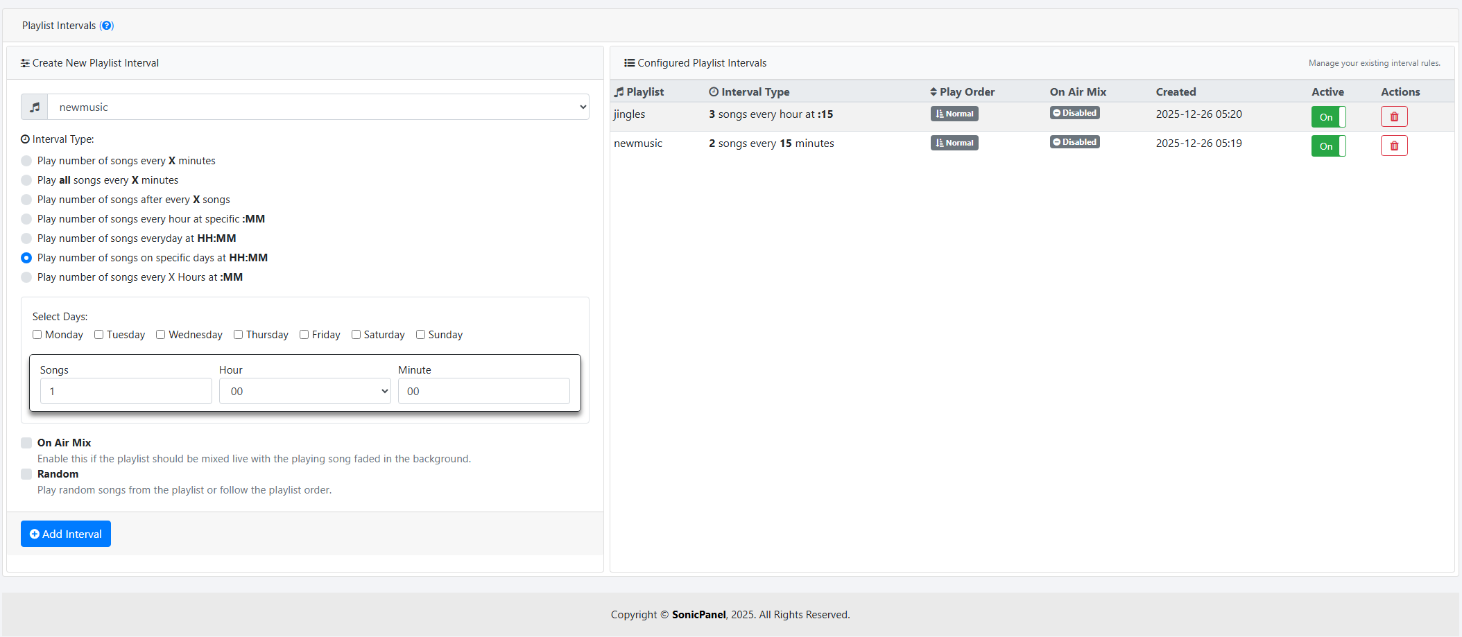Click the Interval Type column header
Viewport: 1462px width, 637px height.
coord(749,92)
